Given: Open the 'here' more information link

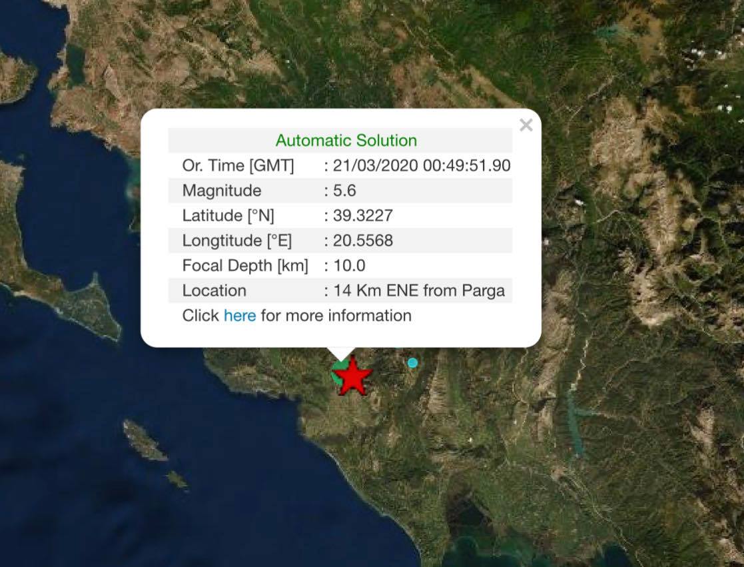Looking at the screenshot, I should click(240, 316).
